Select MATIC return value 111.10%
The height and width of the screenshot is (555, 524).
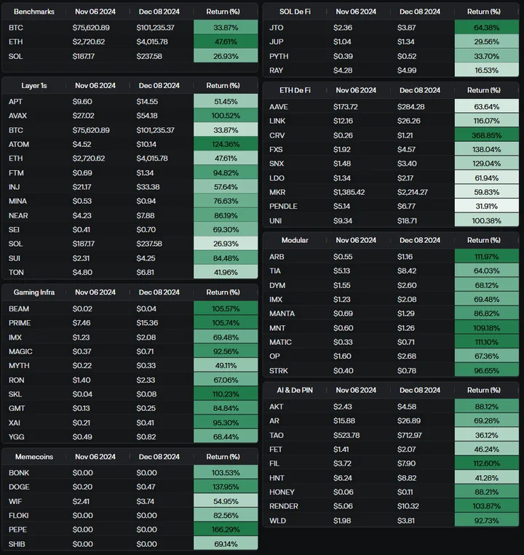click(486, 343)
